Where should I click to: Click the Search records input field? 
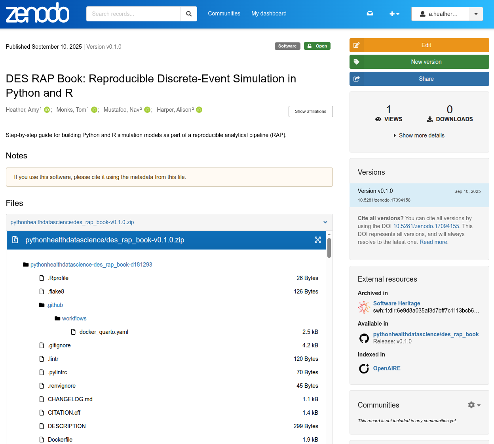pyautogui.click(x=133, y=14)
